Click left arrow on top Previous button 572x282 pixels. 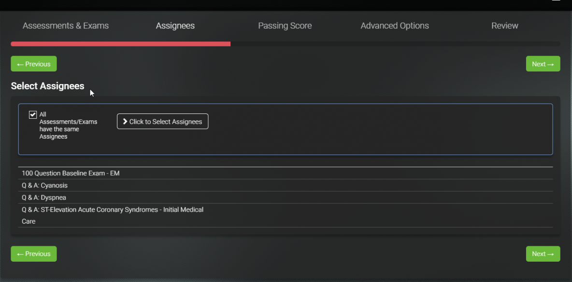click(20, 64)
